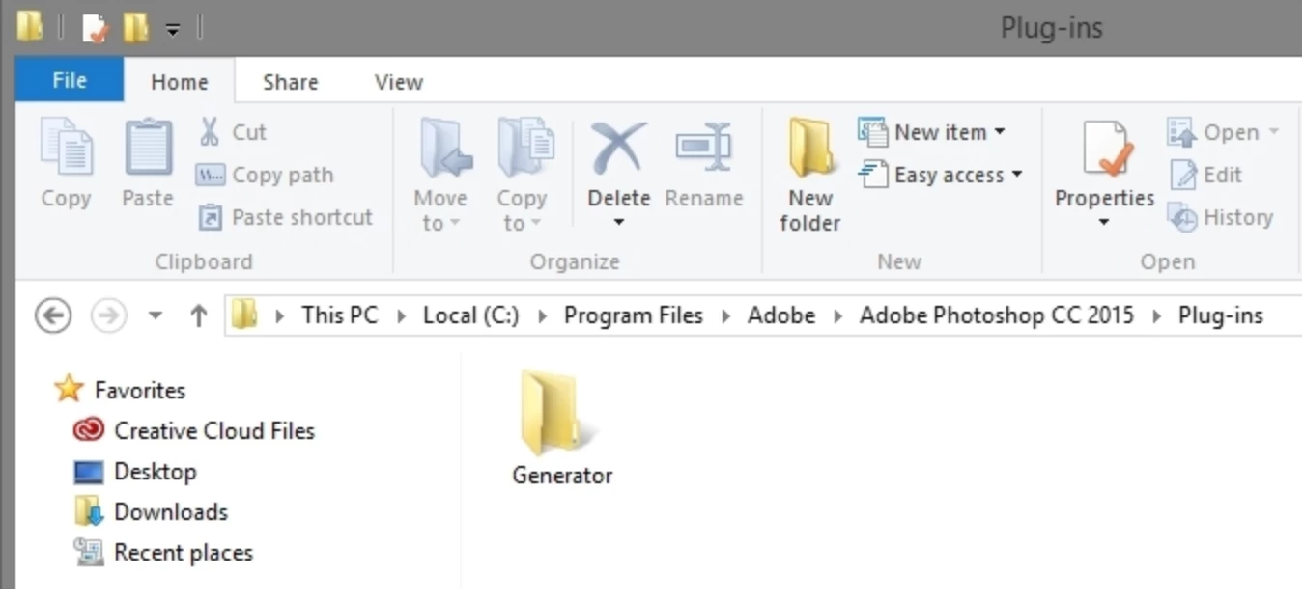This screenshot has width=1304, height=602.
Task: Open Downloads in navigation pane
Action: pyautogui.click(x=151, y=512)
